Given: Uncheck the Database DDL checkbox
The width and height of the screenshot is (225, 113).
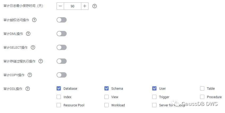Looking at the screenshot, I should click(59, 88).
